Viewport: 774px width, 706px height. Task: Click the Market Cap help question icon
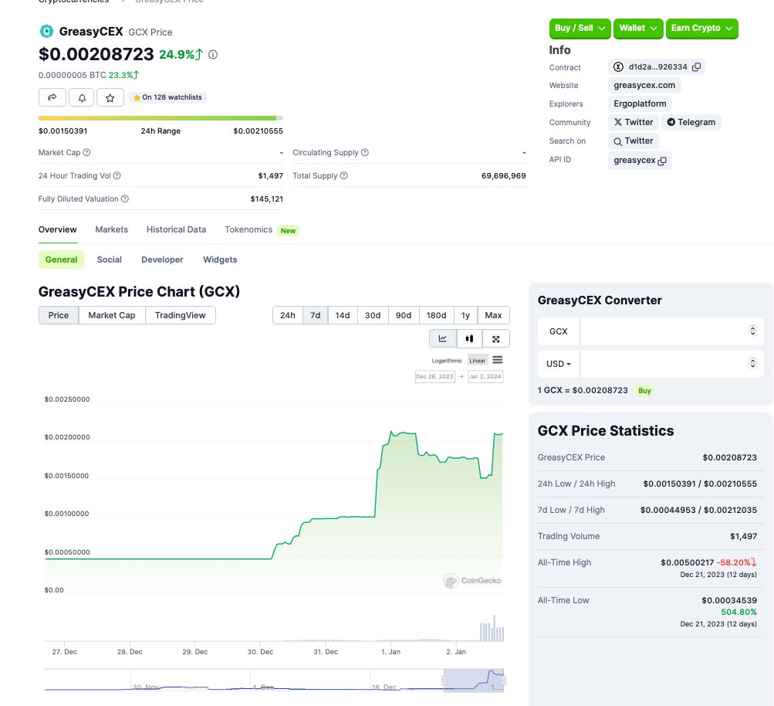[x=87, y=152]
